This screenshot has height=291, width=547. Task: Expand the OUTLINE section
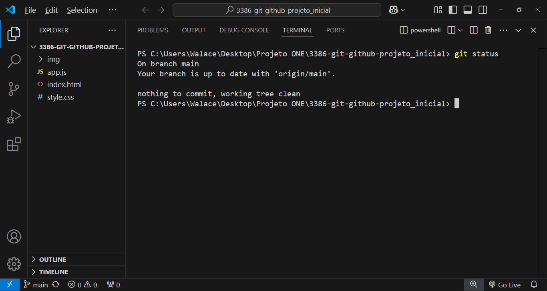(x=52, y=260)
